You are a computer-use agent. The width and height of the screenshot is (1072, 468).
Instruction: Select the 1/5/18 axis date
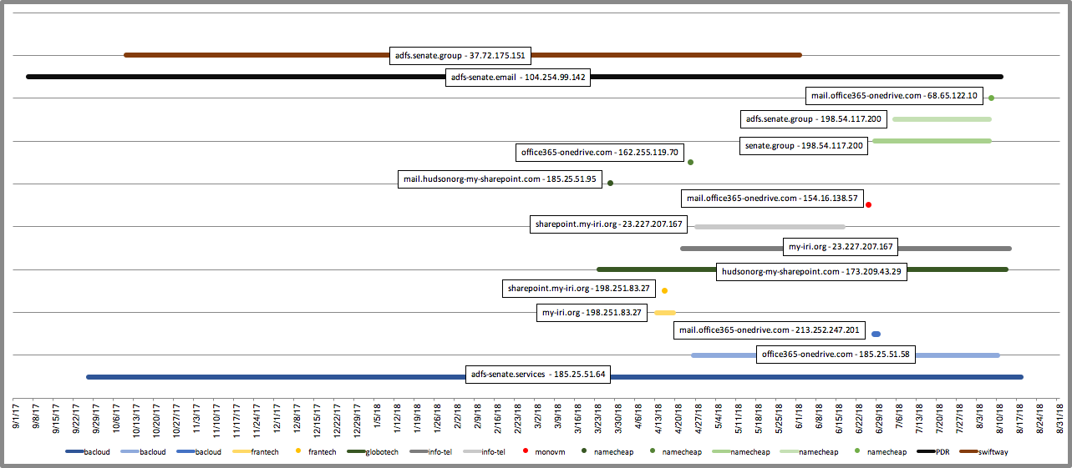377,418
